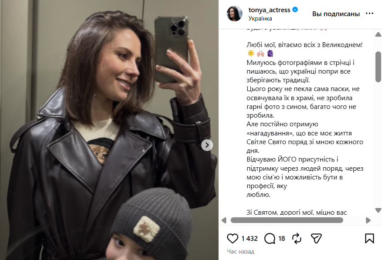
Task: Open the 1 432 likes count
Action: [x=249, y=239]
